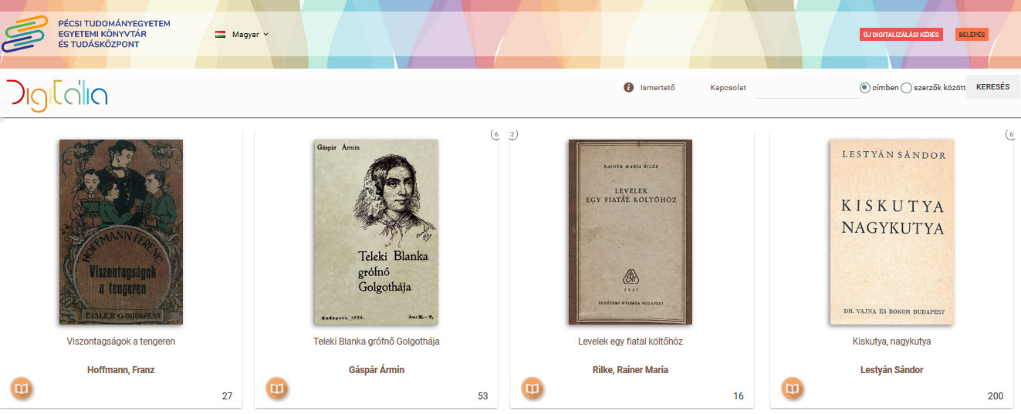Select the 'címben' radio button
This screenshot has width=1021, height=414.
tap(865, 88)
